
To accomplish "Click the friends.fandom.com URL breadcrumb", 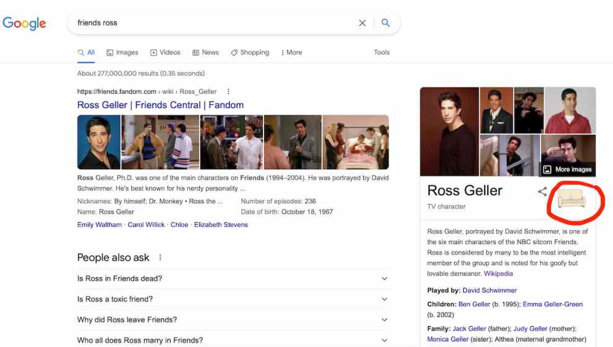I will (147, 91).
